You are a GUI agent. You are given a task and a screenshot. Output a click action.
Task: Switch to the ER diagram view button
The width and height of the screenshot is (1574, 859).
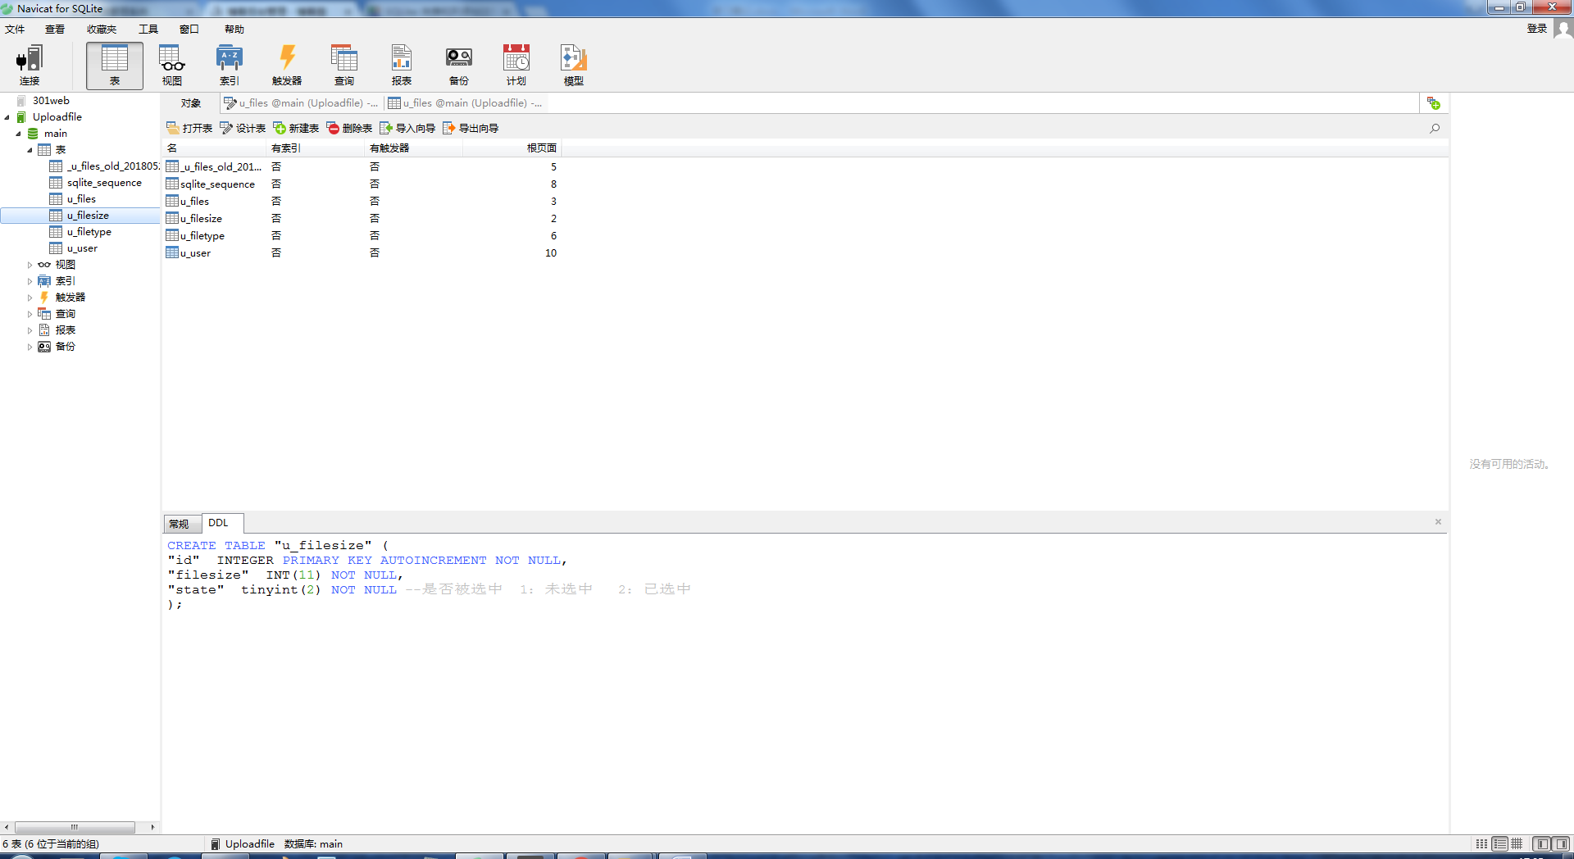pyautogui.click(x=1517, y=843)
